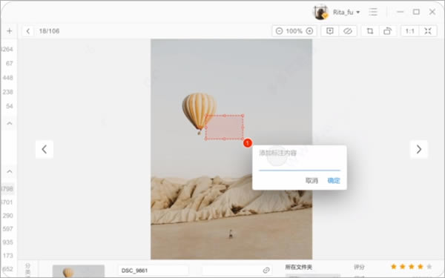Collapse the upper sidebar section chevron
This screenshot has width=445, height=278.
[10, 123]
